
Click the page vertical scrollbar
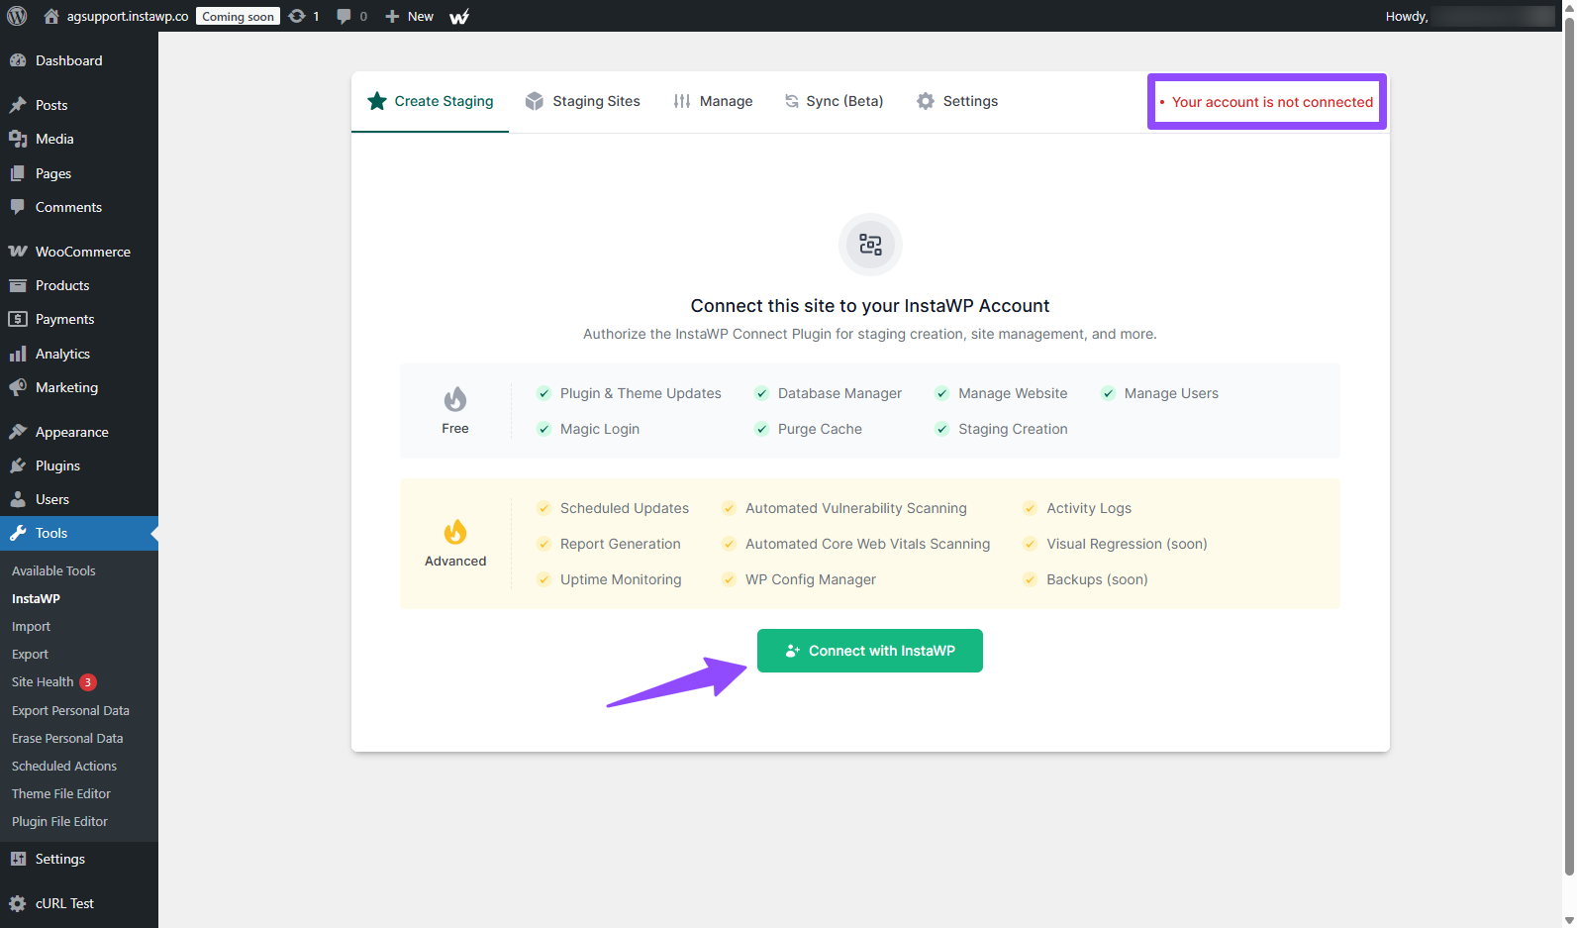tap(1568, 446)
